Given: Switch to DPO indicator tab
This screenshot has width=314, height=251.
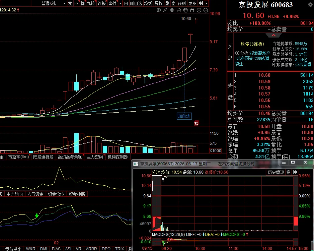Looking at the screenshot, I should click(106, 249).
